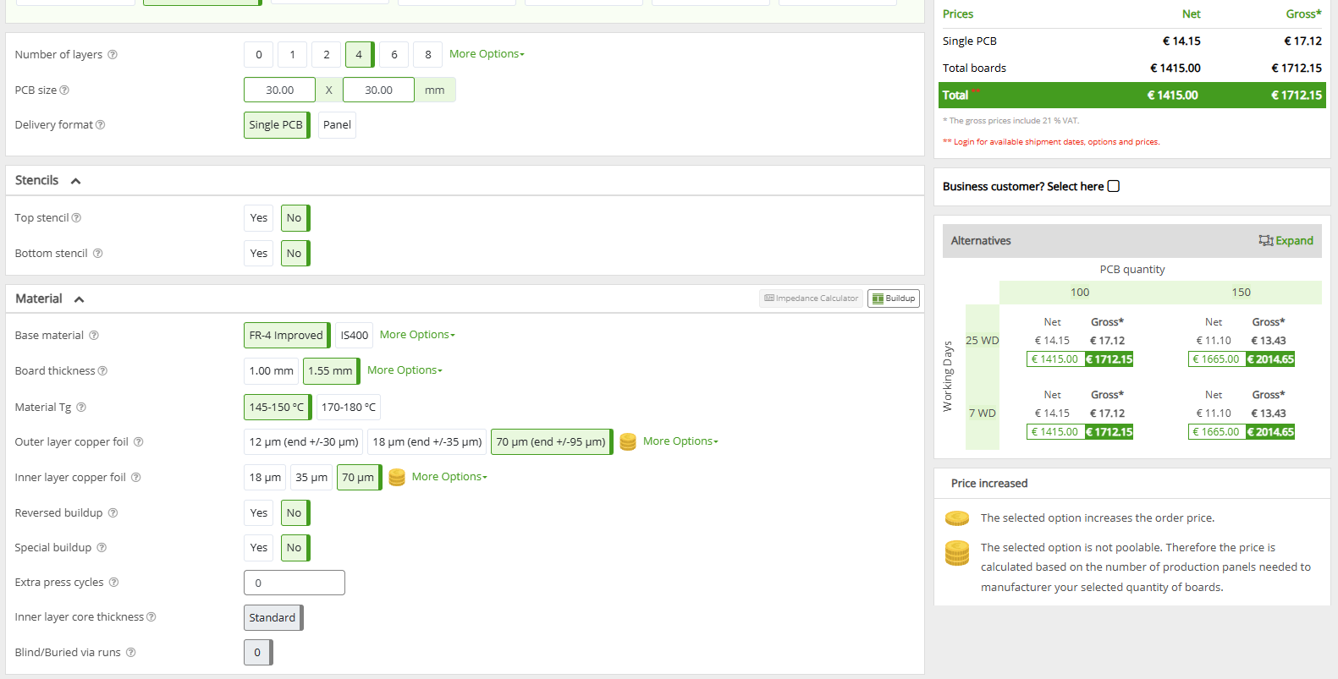Expand the Alternatives panel
This screenshot has height=679, width=1338.
pyautogui.click(x=1286, y=241)
